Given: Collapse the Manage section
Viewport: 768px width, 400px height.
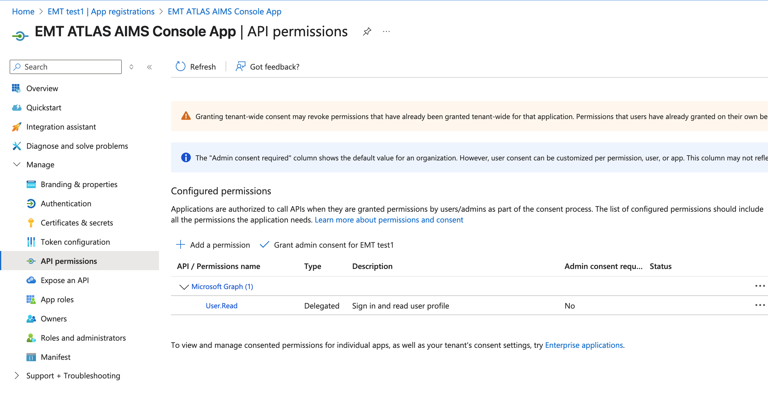Looking at the screenshot, I should point(17,164).
